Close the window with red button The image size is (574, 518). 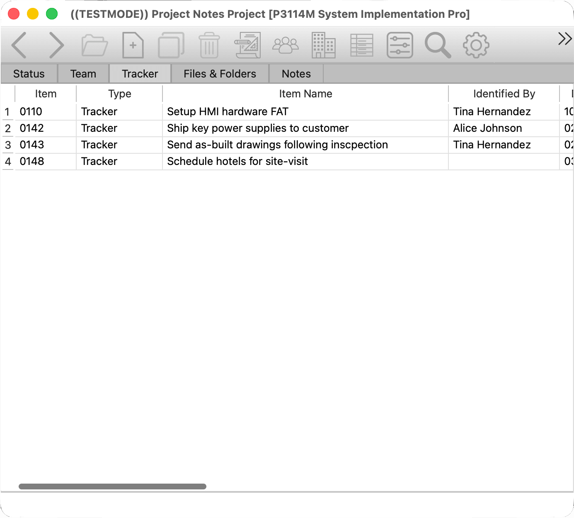tap(14, 14)
